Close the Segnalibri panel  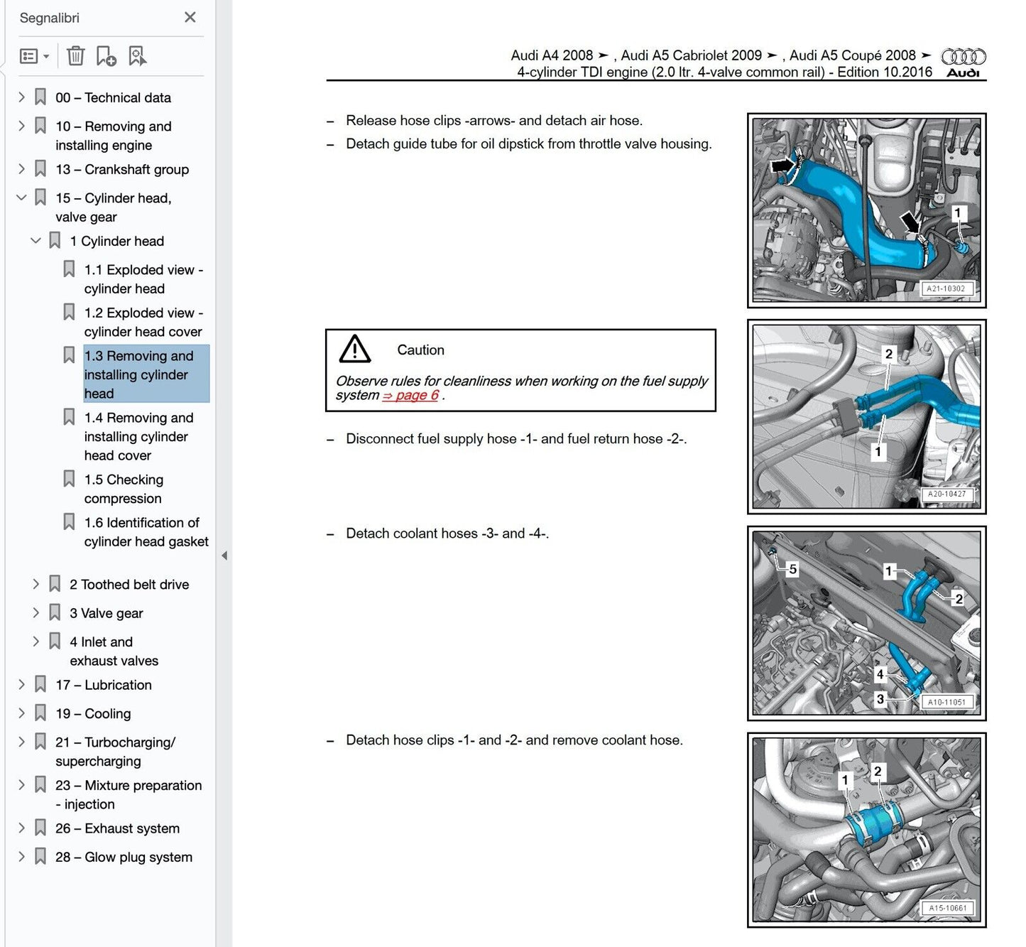point(190,17)
